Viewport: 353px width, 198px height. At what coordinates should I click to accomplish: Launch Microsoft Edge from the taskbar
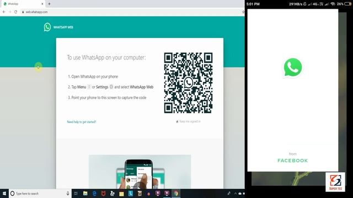point(94,194)
